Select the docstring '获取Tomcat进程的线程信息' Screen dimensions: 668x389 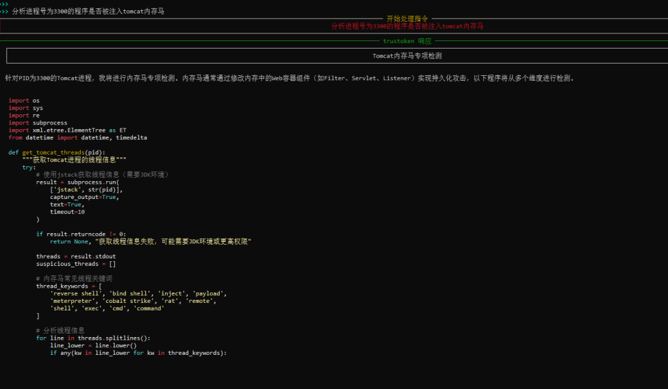pos(74,159)
